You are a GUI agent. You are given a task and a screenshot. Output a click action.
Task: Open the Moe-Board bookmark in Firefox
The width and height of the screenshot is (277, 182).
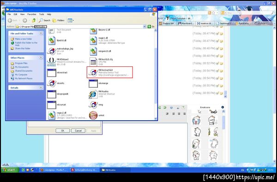coord(186,23)
